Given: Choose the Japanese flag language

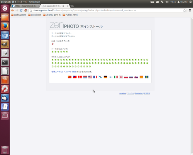Looking at the screenshot, I should pos(121,77).
